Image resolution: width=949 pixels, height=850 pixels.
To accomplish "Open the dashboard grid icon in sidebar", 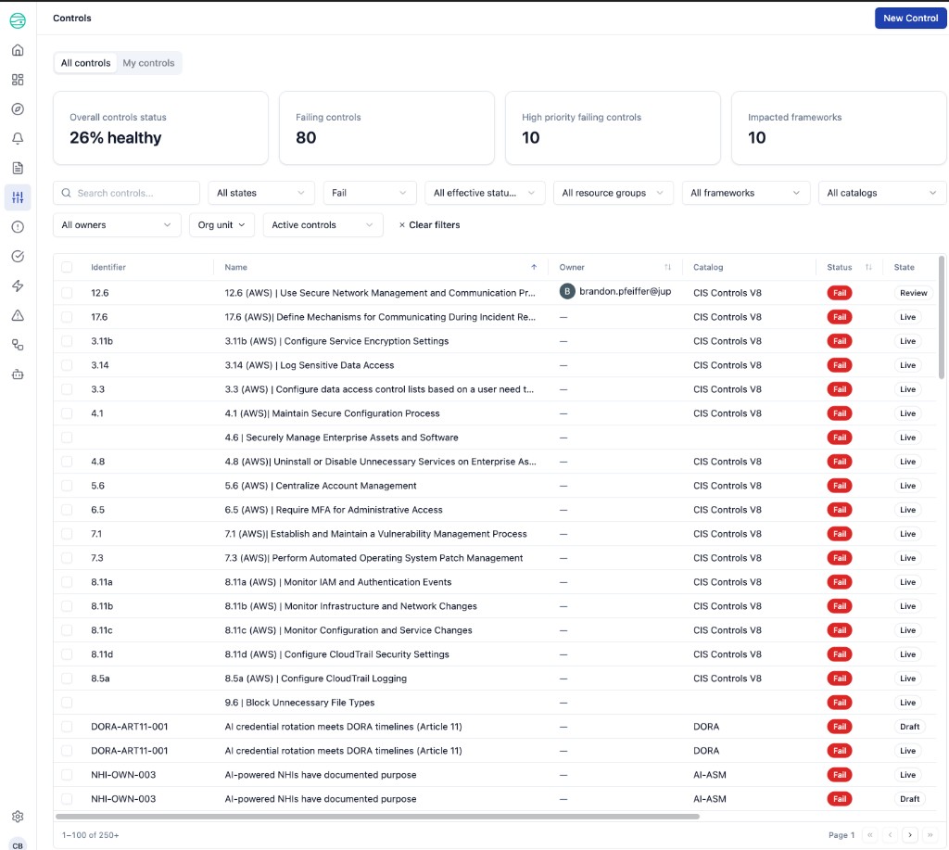I will coord(18,80).
